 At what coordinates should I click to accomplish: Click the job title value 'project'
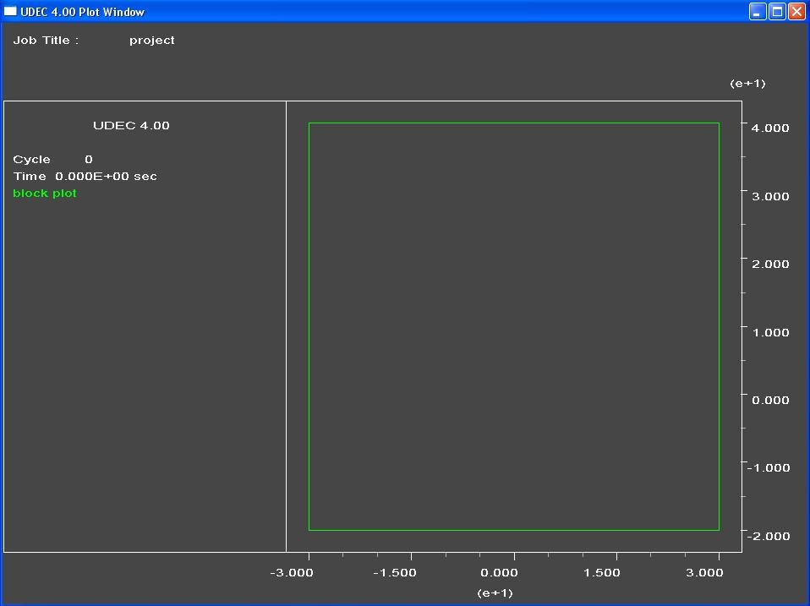[x=152, y=41]
